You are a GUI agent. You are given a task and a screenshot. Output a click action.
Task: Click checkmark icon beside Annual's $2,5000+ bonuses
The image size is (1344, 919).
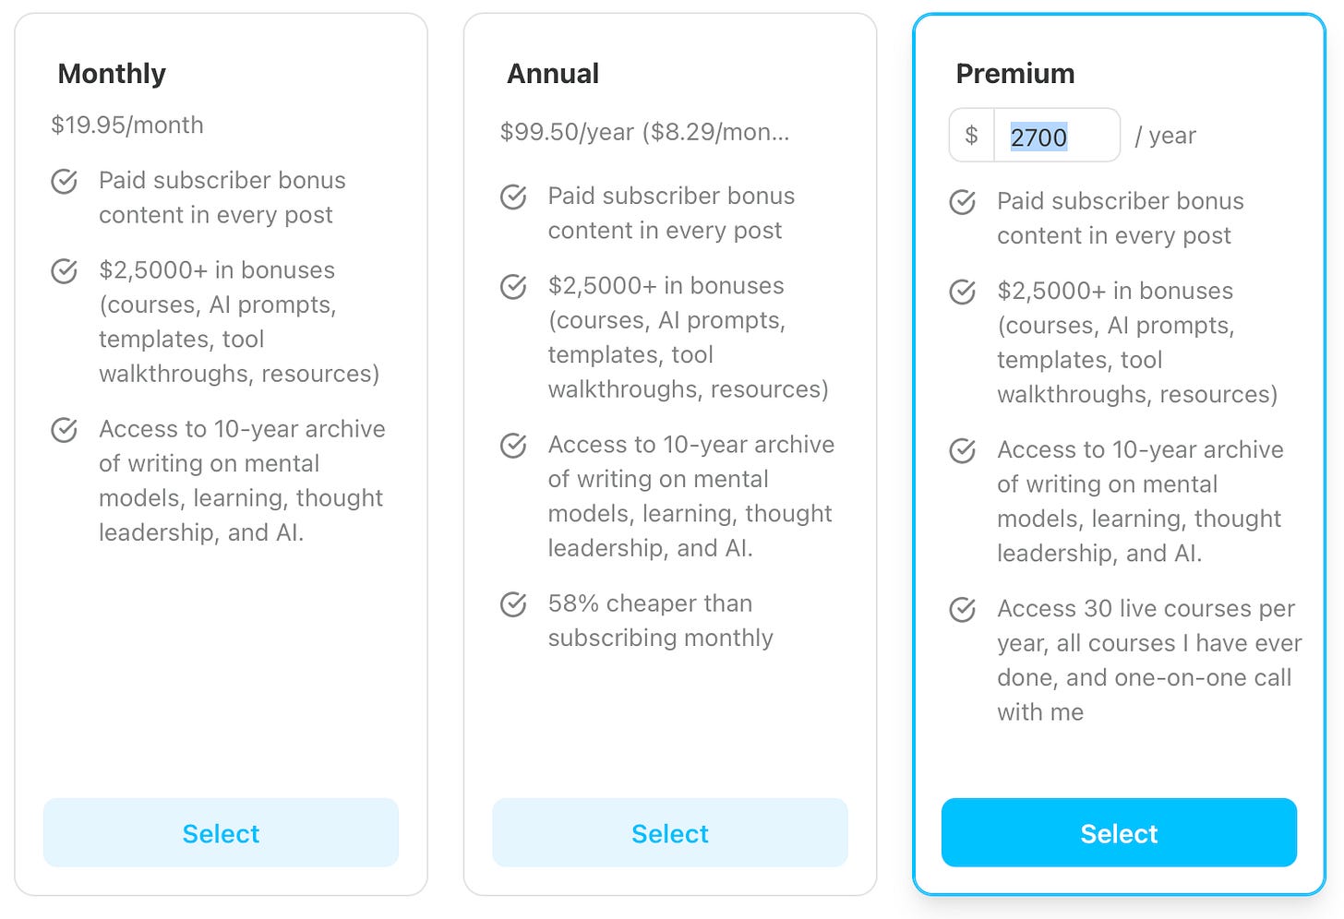tap(513, 286)
